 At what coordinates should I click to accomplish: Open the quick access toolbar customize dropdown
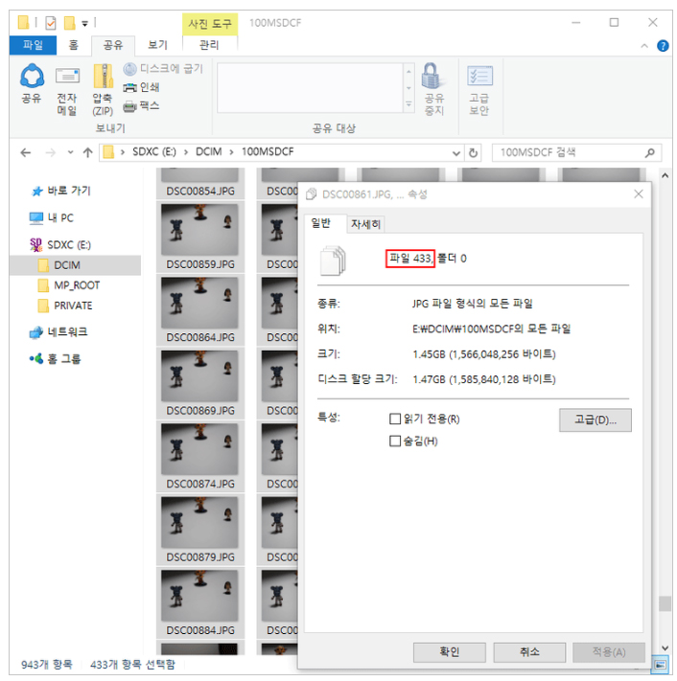[x=84, y=23]
